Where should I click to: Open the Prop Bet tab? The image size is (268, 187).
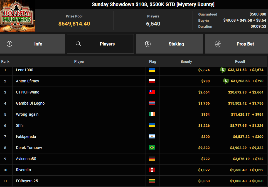tap(237, 44)
